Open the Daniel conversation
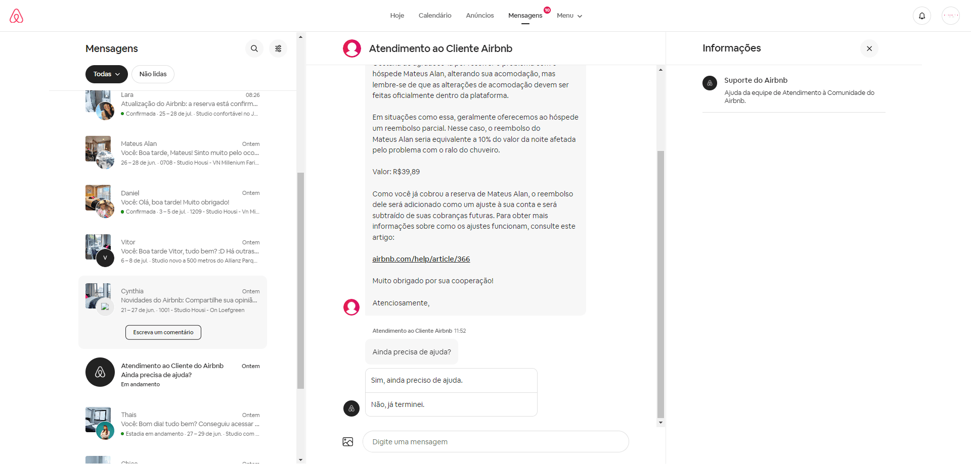 point(172,202)
